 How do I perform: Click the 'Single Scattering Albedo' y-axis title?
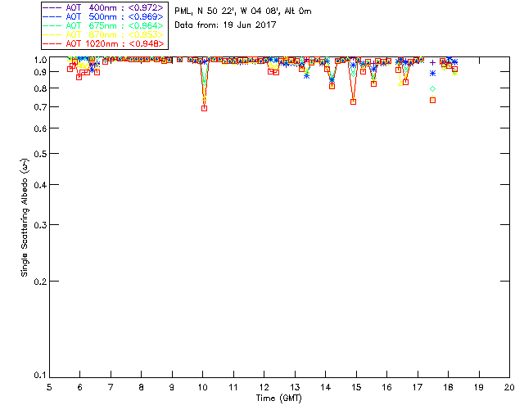25,218
